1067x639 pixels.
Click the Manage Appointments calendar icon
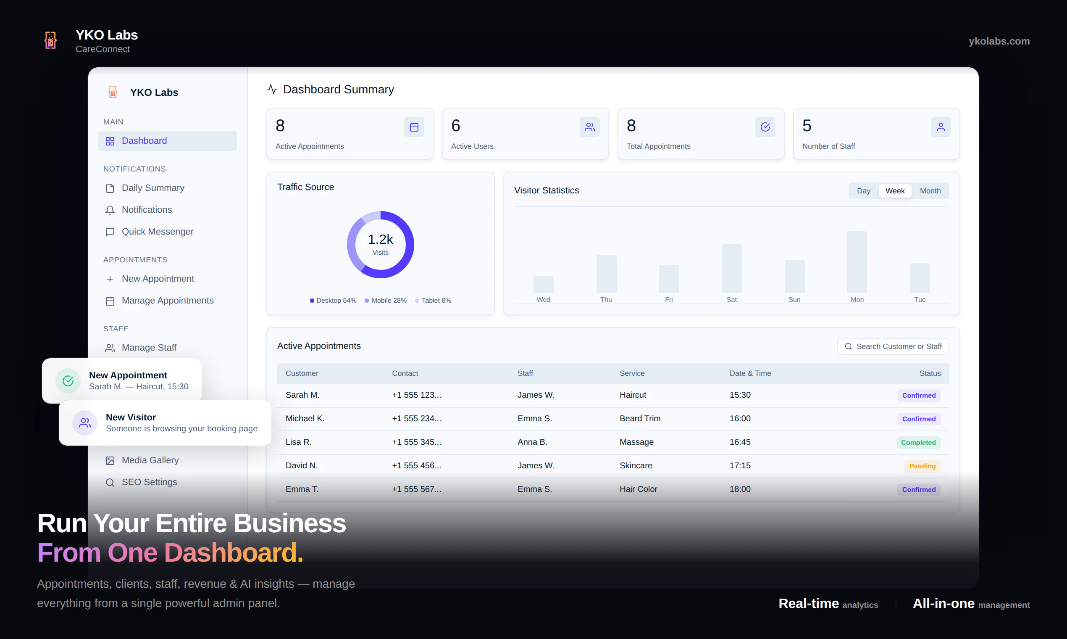click(x=110, y=301)
